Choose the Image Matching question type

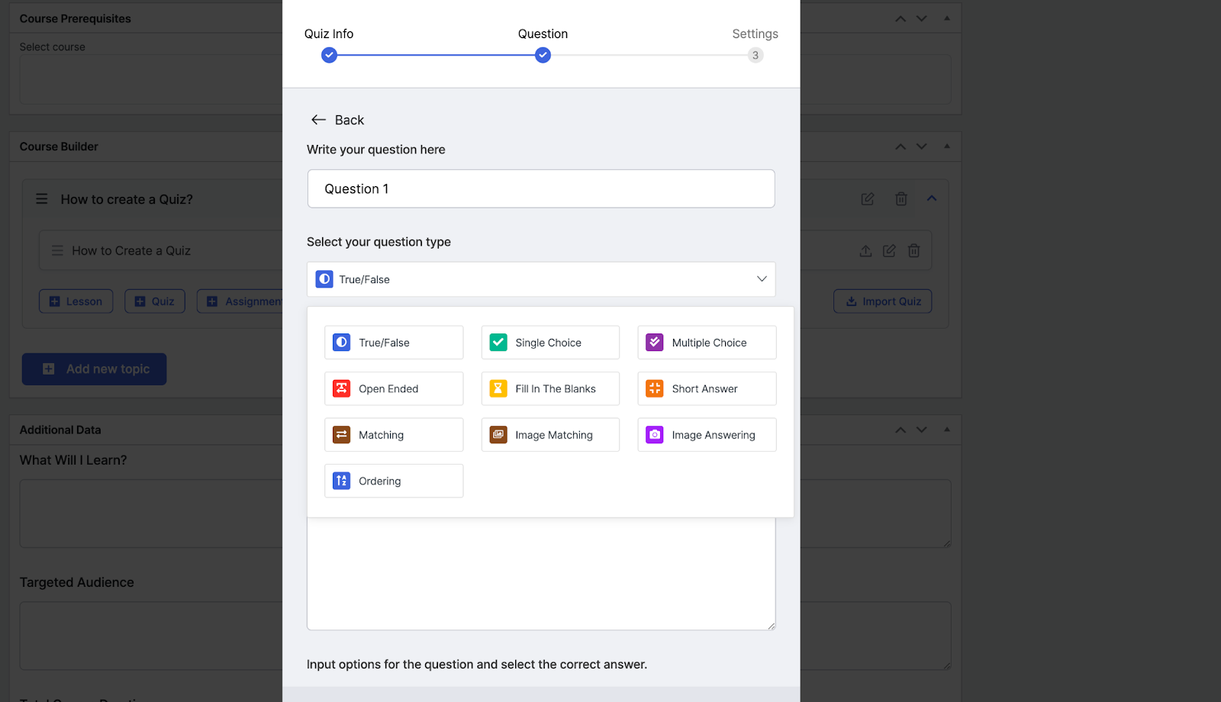[550, 435]
